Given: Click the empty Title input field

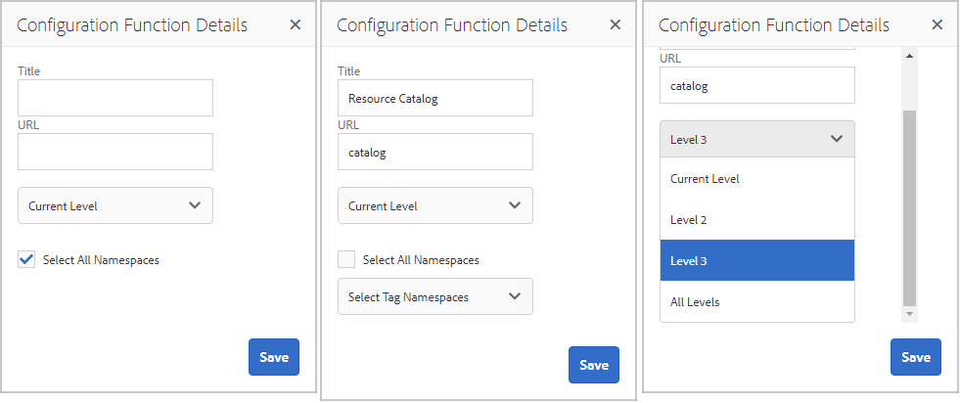Looking at the screenshot, I should 115,98.
